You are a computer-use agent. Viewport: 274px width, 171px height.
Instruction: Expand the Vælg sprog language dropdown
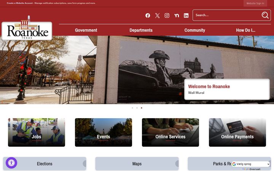point(251,164)
